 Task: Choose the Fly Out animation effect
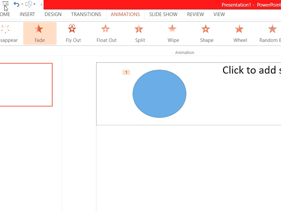coord(73,33)
